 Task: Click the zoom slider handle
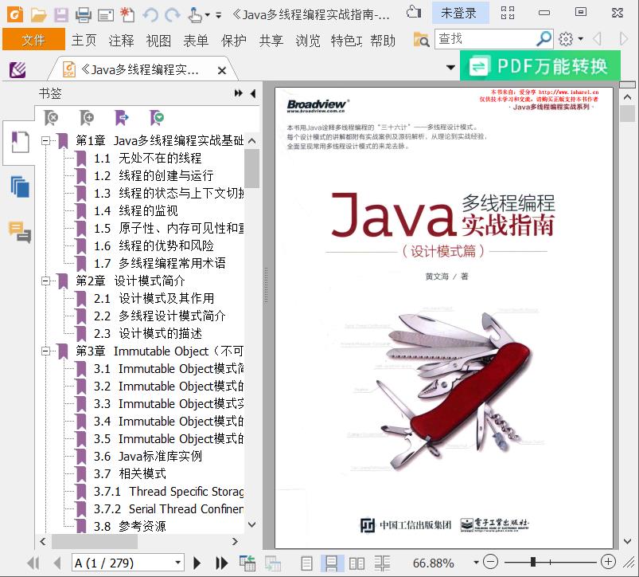[532, 563]
